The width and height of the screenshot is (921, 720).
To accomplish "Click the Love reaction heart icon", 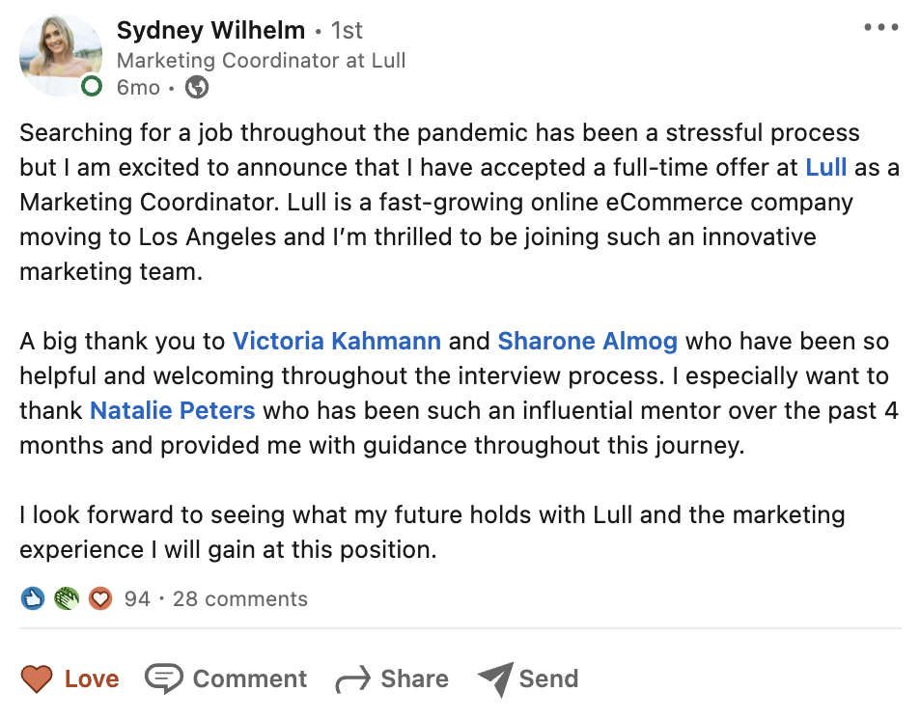I will (x=37, y=678).
